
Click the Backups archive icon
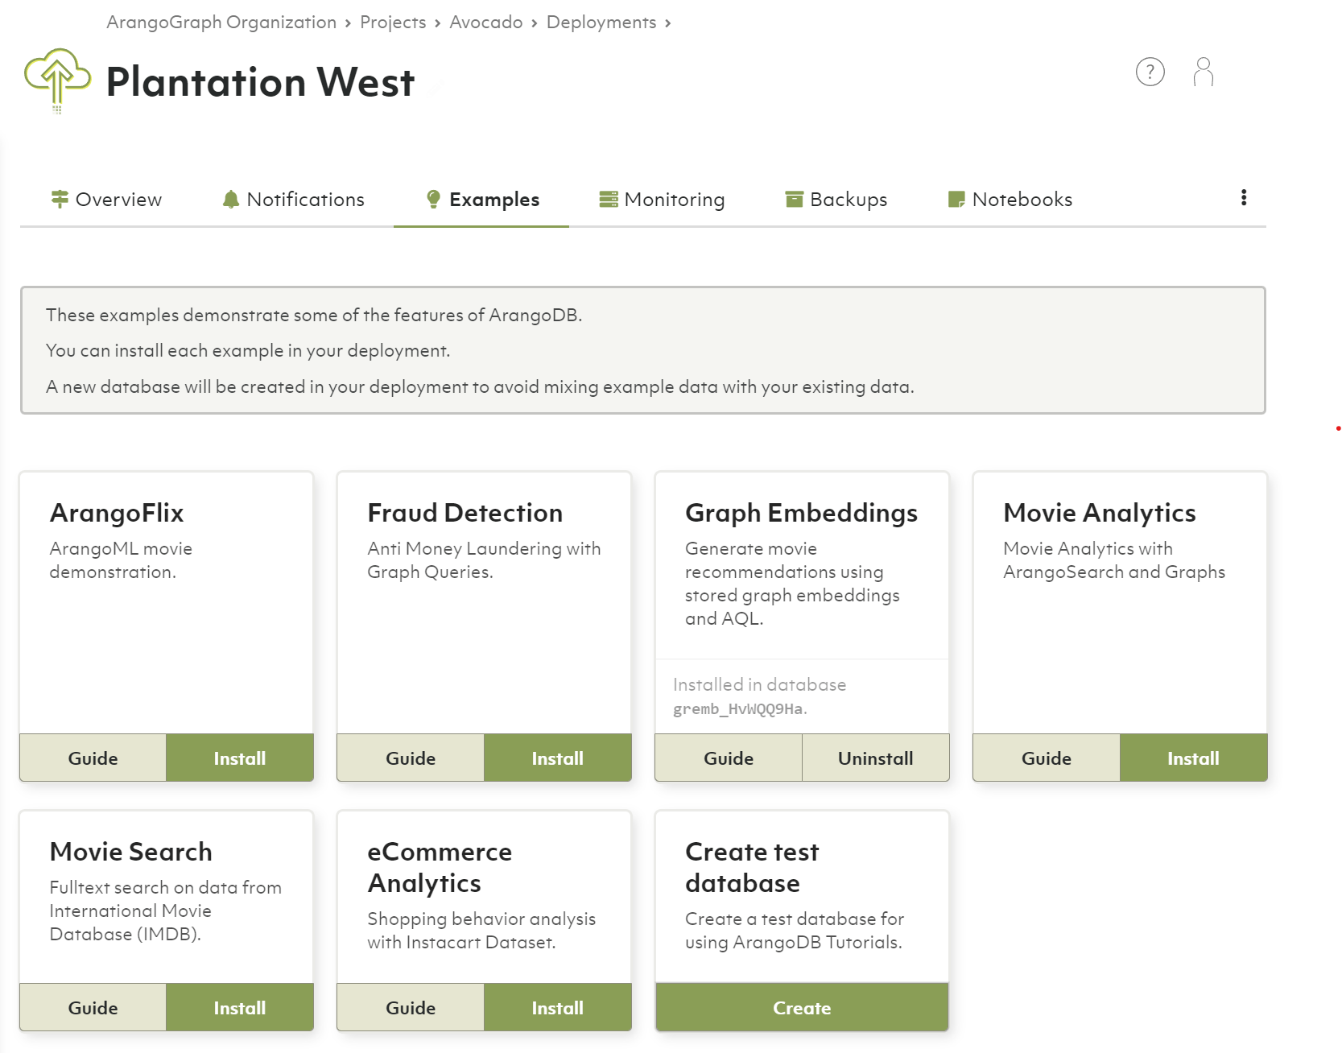coord(795,199)
